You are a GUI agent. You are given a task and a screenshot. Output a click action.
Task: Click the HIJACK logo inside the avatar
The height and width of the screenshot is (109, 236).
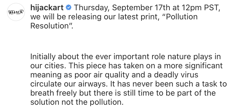point(16,12)
